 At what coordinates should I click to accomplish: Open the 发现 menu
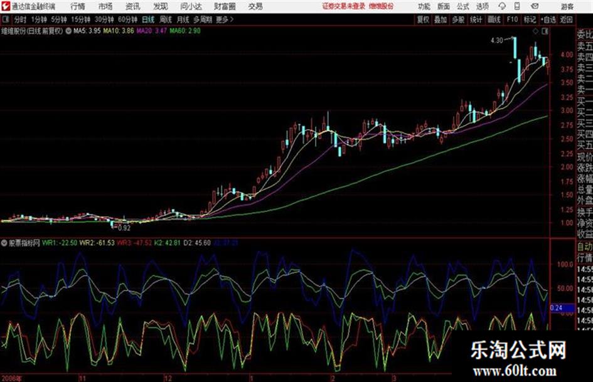point(161,6)
